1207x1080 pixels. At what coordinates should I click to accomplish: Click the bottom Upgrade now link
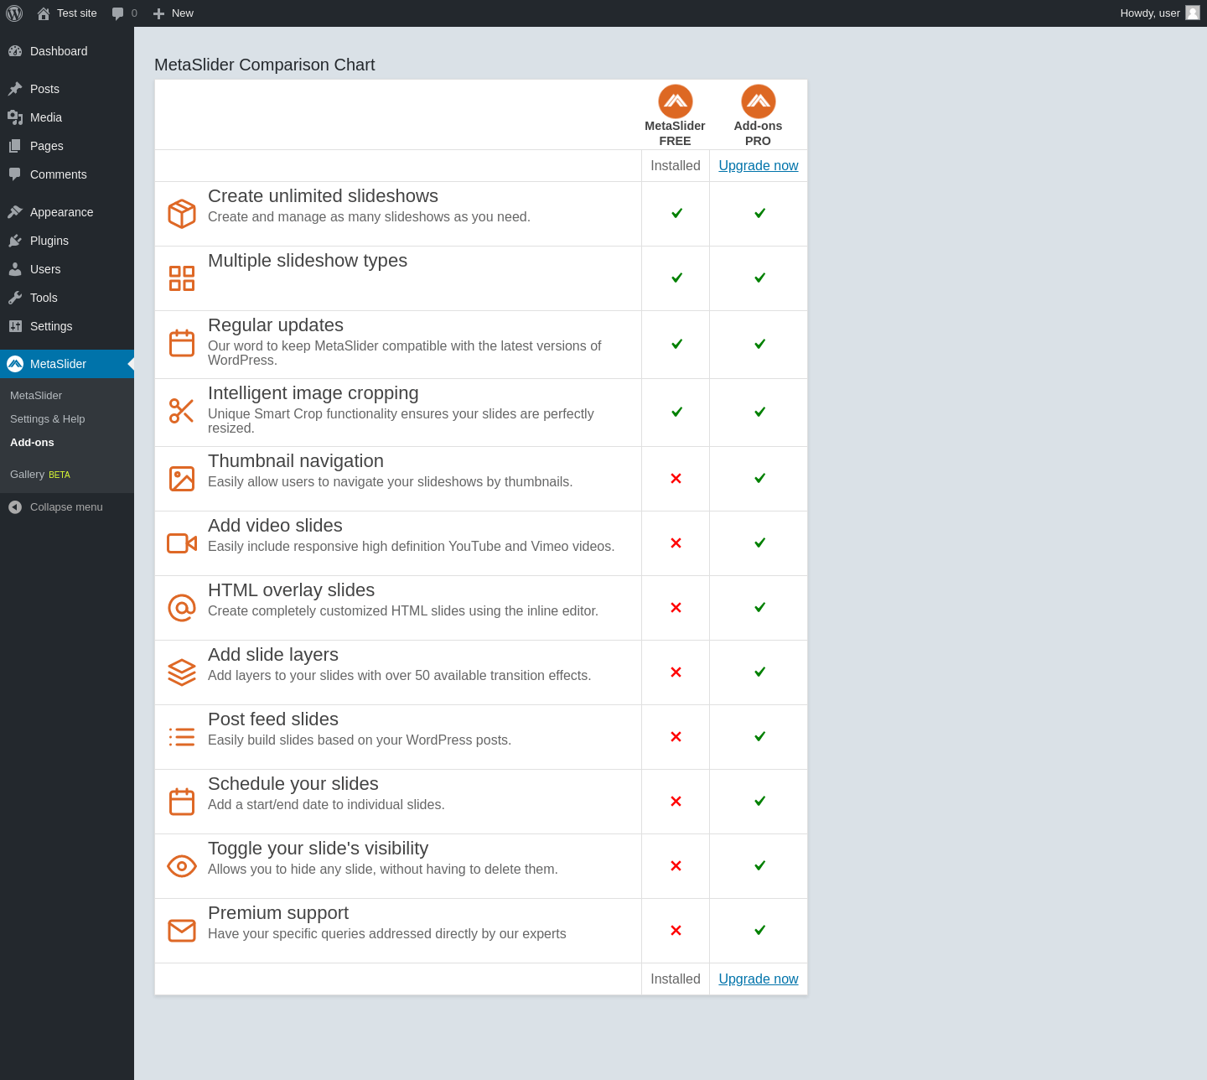click(x=759, y=979)
